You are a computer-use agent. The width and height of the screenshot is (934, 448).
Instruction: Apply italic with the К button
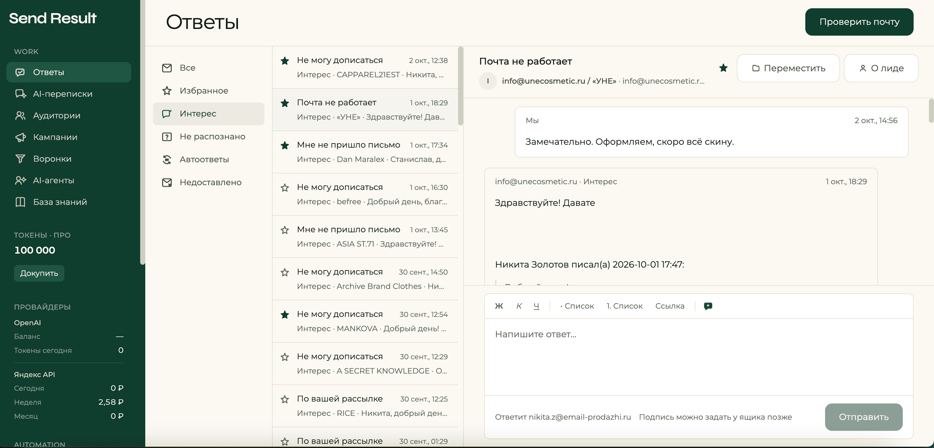(x=519, y=306)
